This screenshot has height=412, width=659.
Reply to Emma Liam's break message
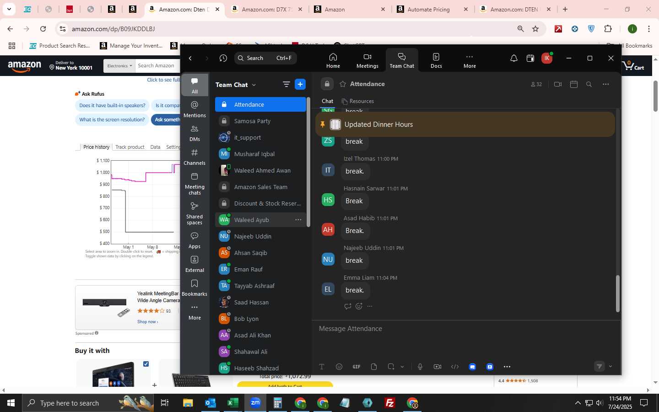click(x=348, y=306)
